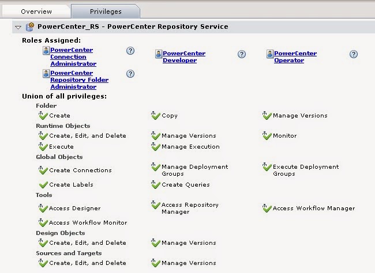Open the PowerCenter Developer role link
This screenshot has width=375, height=273.
coord(183,56)
